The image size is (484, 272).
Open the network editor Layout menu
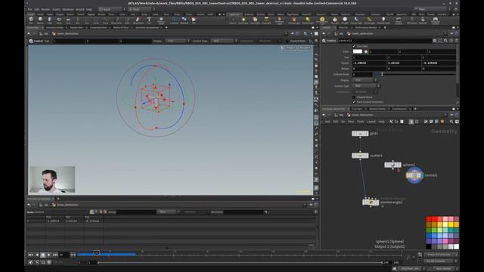[x=371, y=122]
